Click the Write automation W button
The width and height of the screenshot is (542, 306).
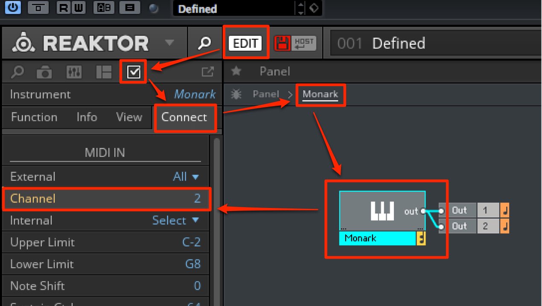pos(79,8)
